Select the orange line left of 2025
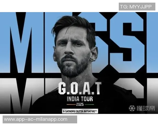The height and width of the screenshot is (126, 158). click(71, 104)
